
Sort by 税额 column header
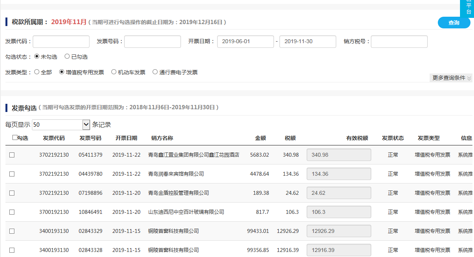click(x=290, y=138)
